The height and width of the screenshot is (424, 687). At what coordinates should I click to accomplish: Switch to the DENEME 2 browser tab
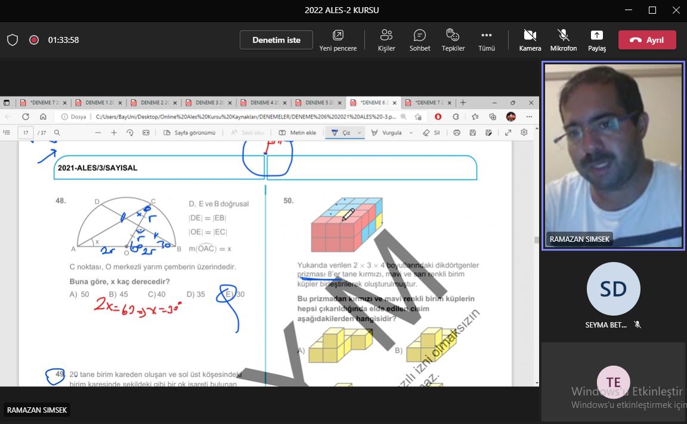154,103
